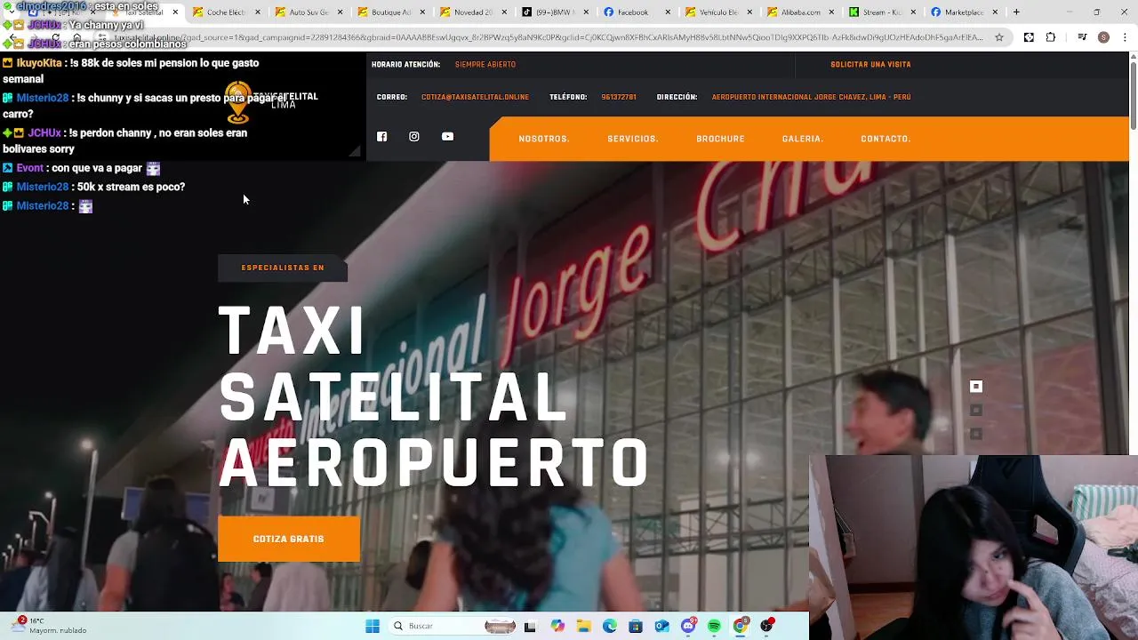This screenshot has width=1138, height=640.
Task: Open the Windows Start menu
Action: point(373,626)
